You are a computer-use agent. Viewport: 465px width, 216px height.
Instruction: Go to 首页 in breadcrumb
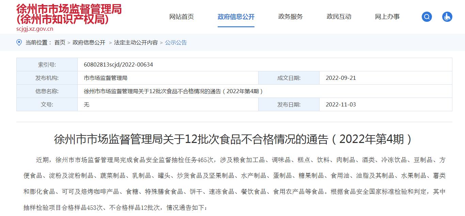pyautogui.click(x=60, y=43)
